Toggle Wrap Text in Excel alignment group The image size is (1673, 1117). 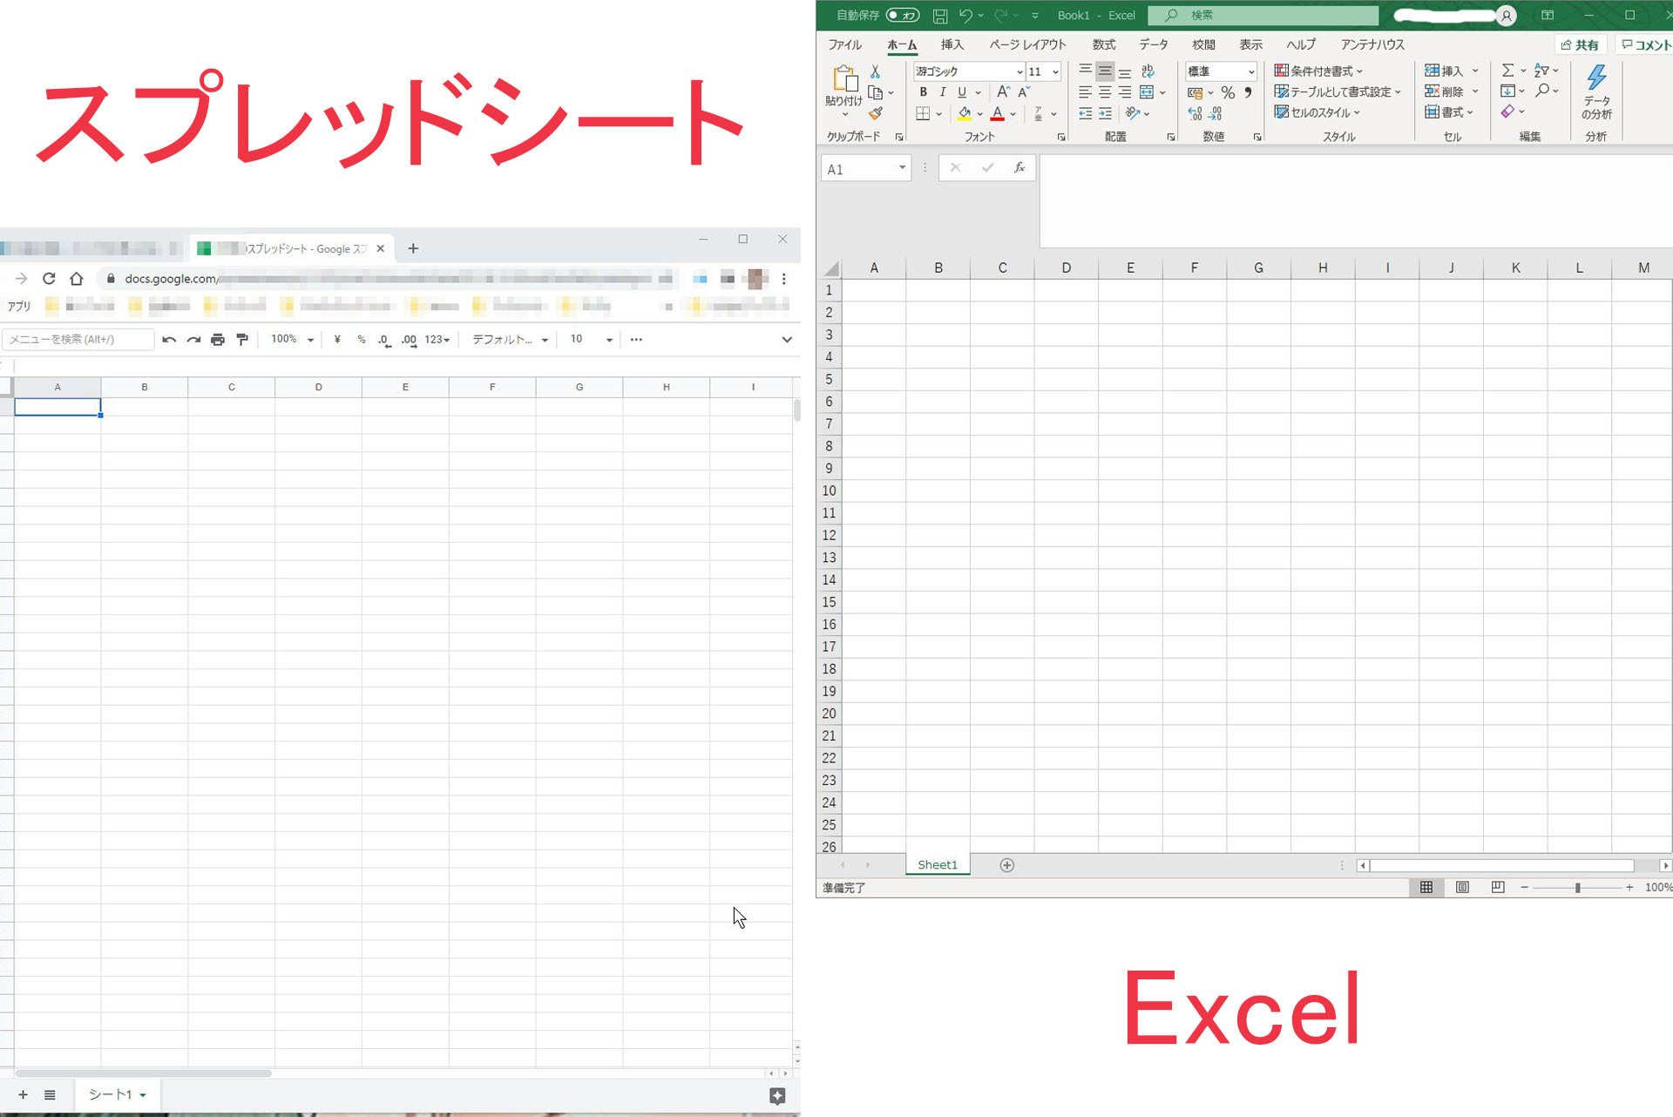point(1148,71)
